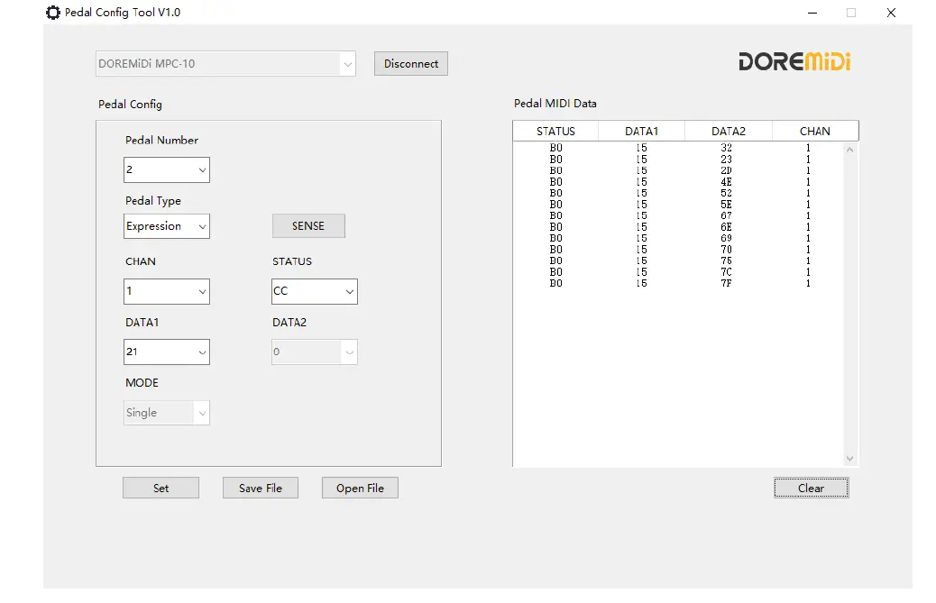Image resolution: width=936 pixels, height=603 pixels.
Task: Click the STATUS column header
Action: point(555,132)
